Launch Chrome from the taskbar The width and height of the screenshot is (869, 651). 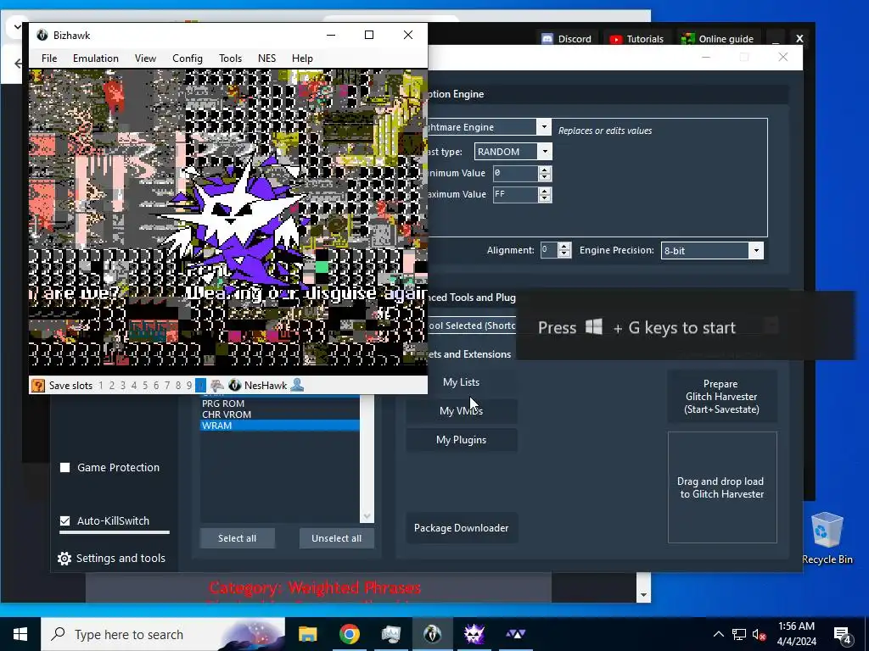point(349,634)
